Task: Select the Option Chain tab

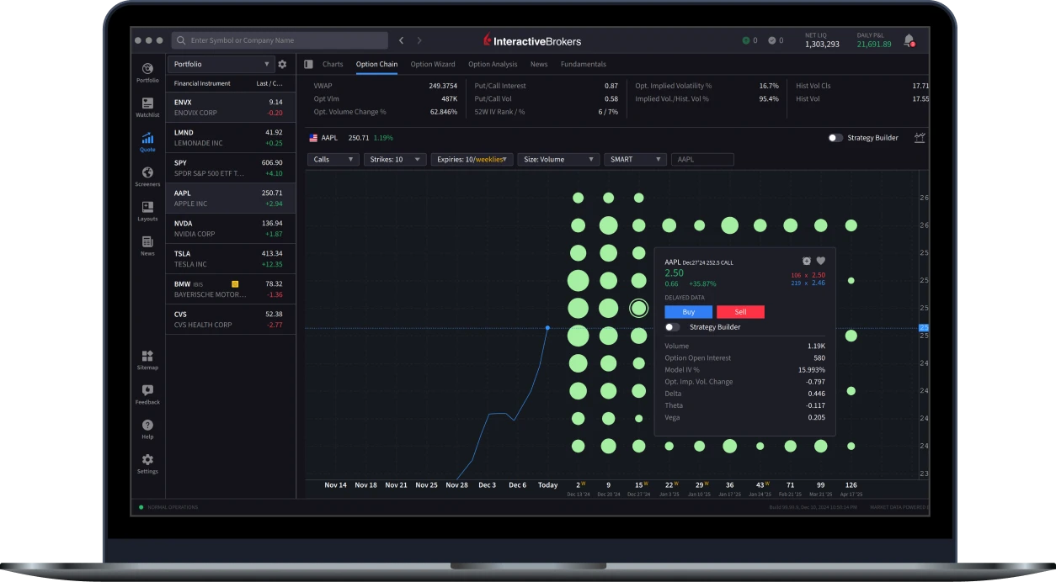Action: click(376, 64)
